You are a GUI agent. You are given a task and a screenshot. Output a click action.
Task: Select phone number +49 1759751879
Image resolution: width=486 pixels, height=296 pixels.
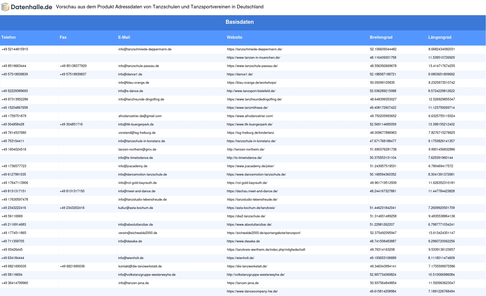pyautogui.click(x=14, y=116)
